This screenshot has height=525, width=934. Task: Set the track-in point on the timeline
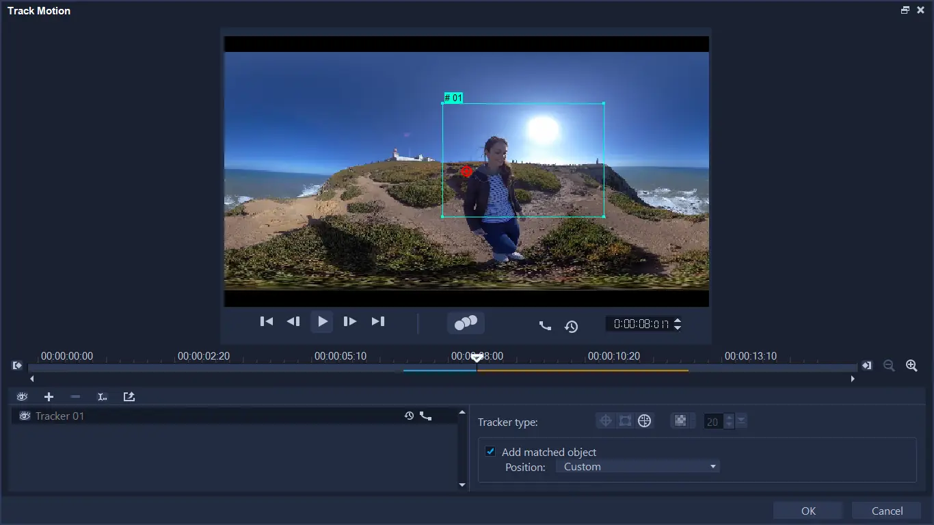pyautogui.click(x=17, y=366)
